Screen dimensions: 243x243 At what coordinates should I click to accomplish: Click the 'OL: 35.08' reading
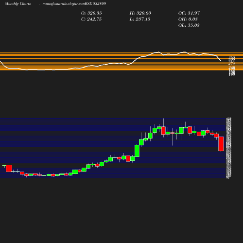pos(189,25)
